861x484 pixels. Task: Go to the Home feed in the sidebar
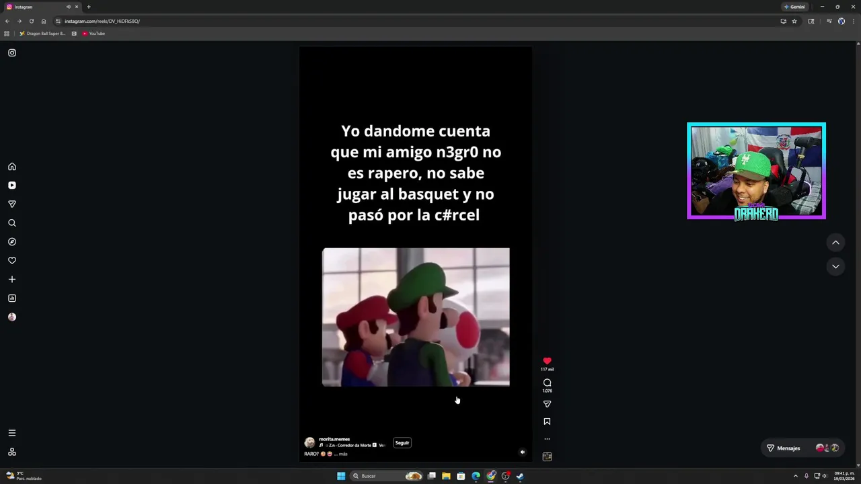12,167
